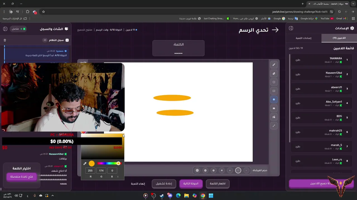
Task: Click the hue slider in color picker
Action: pos(109,163)
